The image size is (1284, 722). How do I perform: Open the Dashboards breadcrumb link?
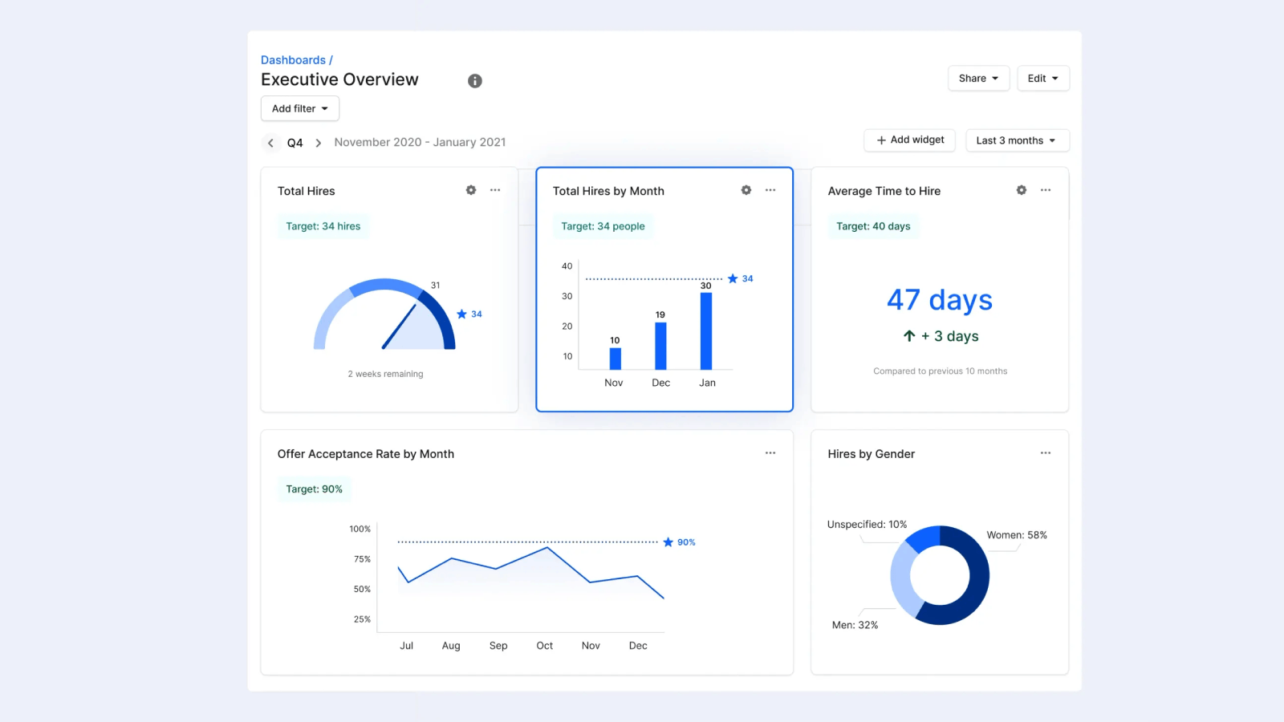293,59
